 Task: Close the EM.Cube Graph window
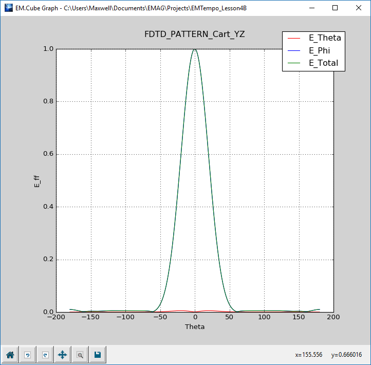click(x=358, y=8)
